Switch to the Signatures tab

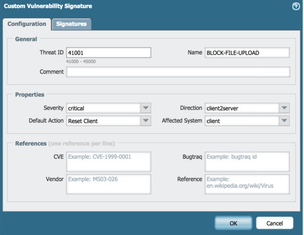(71, 24)
